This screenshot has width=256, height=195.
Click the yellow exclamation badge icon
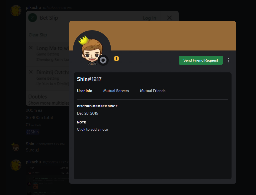[x=116, y=59]
